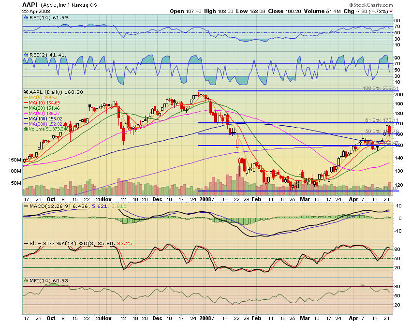Click the Chg -7.96 (-4.73%) value

[x=366, y=11]
